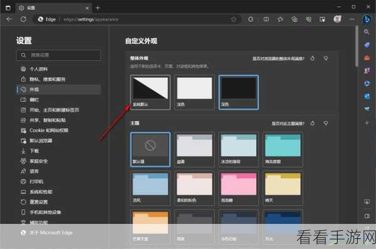Open the sidebar Microsoft 365 icon
376x249 pixels.
coord(367,83)
